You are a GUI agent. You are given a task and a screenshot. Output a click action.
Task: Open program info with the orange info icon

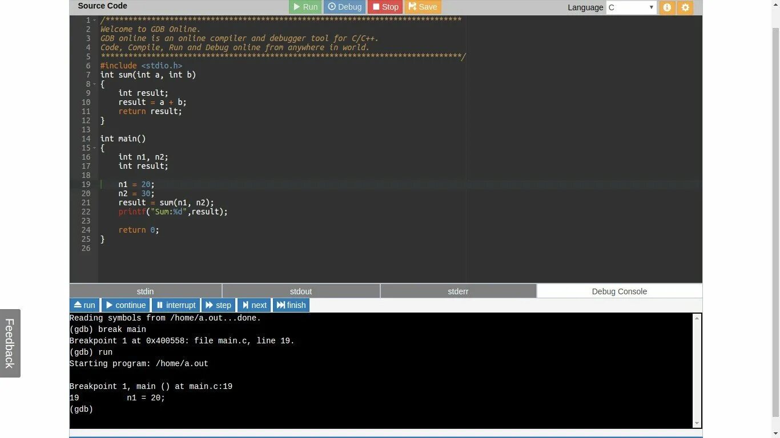667,8
